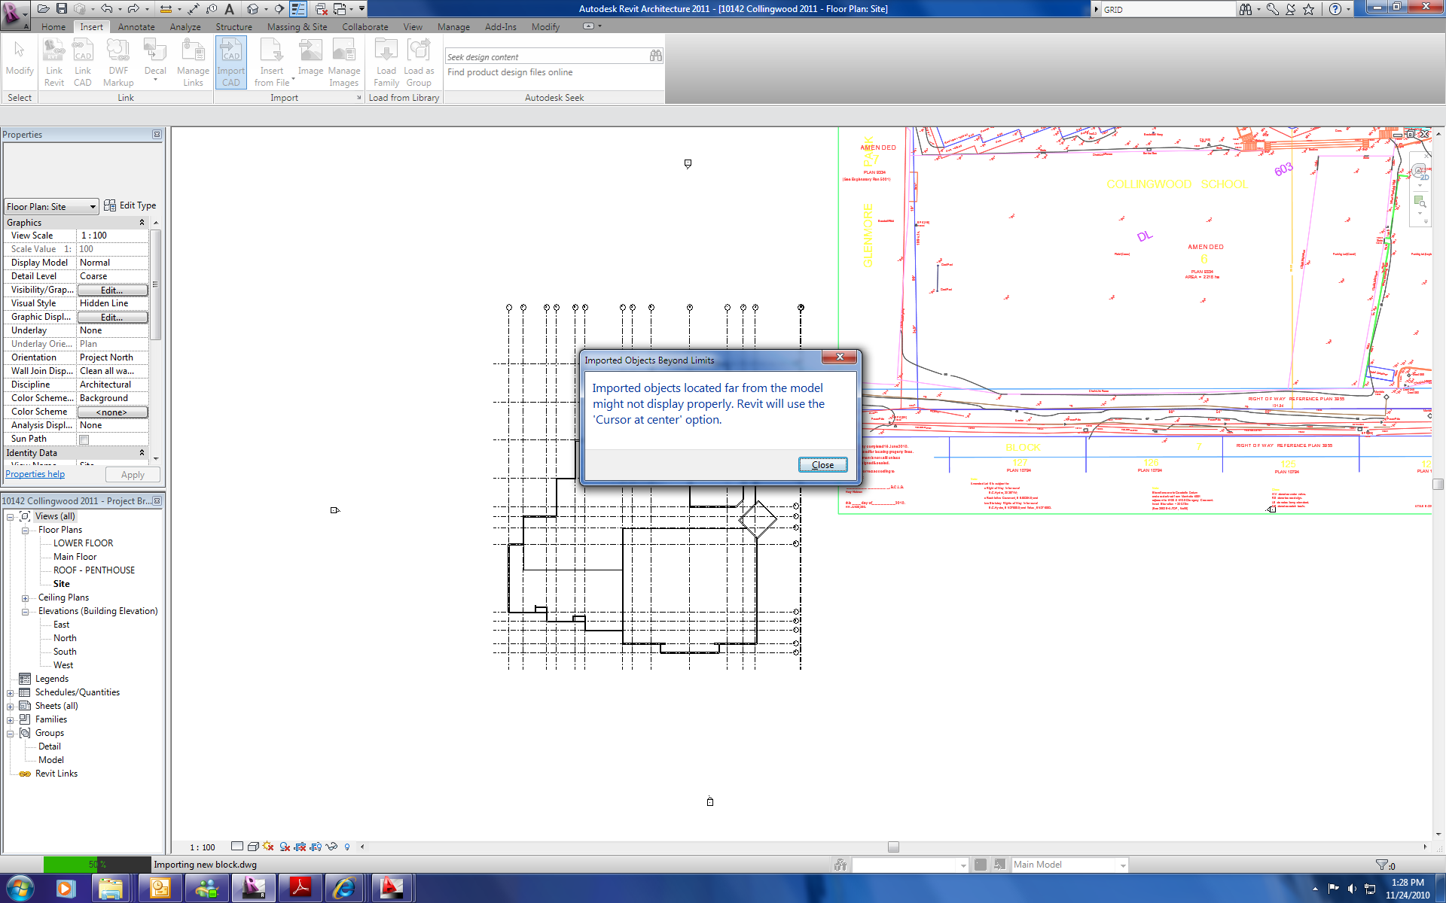Click Close in the Imported Objects dialog
Screen dimensions: 1446x903
click(822, 465)
